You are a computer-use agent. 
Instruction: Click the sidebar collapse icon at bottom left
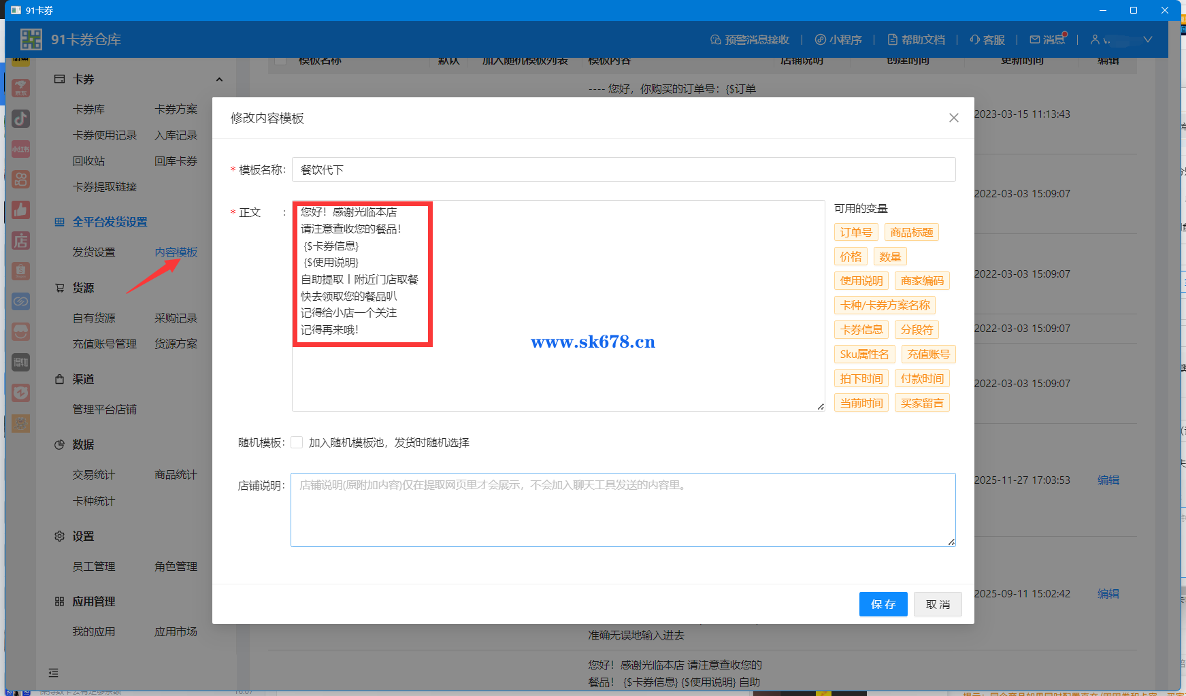[x=54, y=673]
